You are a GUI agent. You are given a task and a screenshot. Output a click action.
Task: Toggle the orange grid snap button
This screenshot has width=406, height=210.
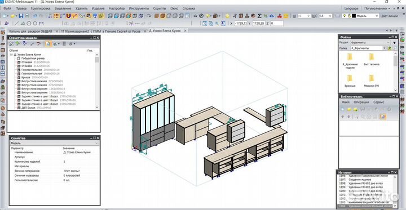pyautogui.click(x=56, y=16)
